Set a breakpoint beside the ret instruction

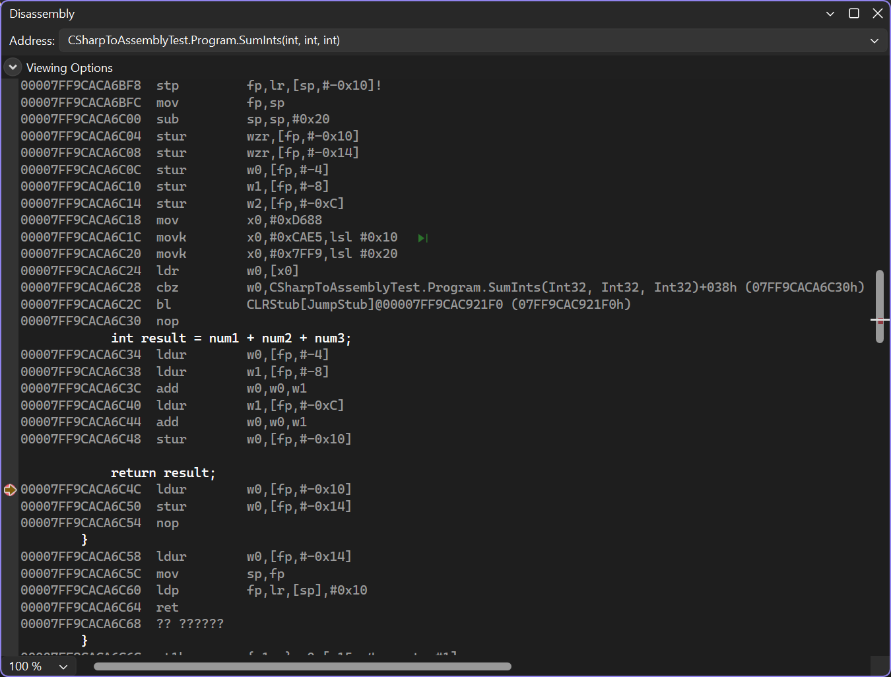click(x=10, y=606)
